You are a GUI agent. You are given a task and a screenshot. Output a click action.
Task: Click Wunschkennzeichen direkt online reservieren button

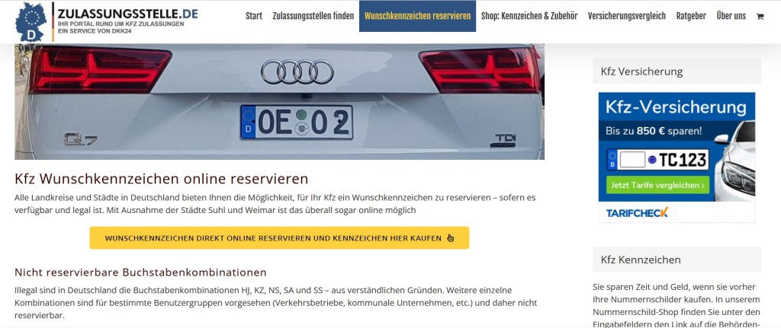coord(279,238)
